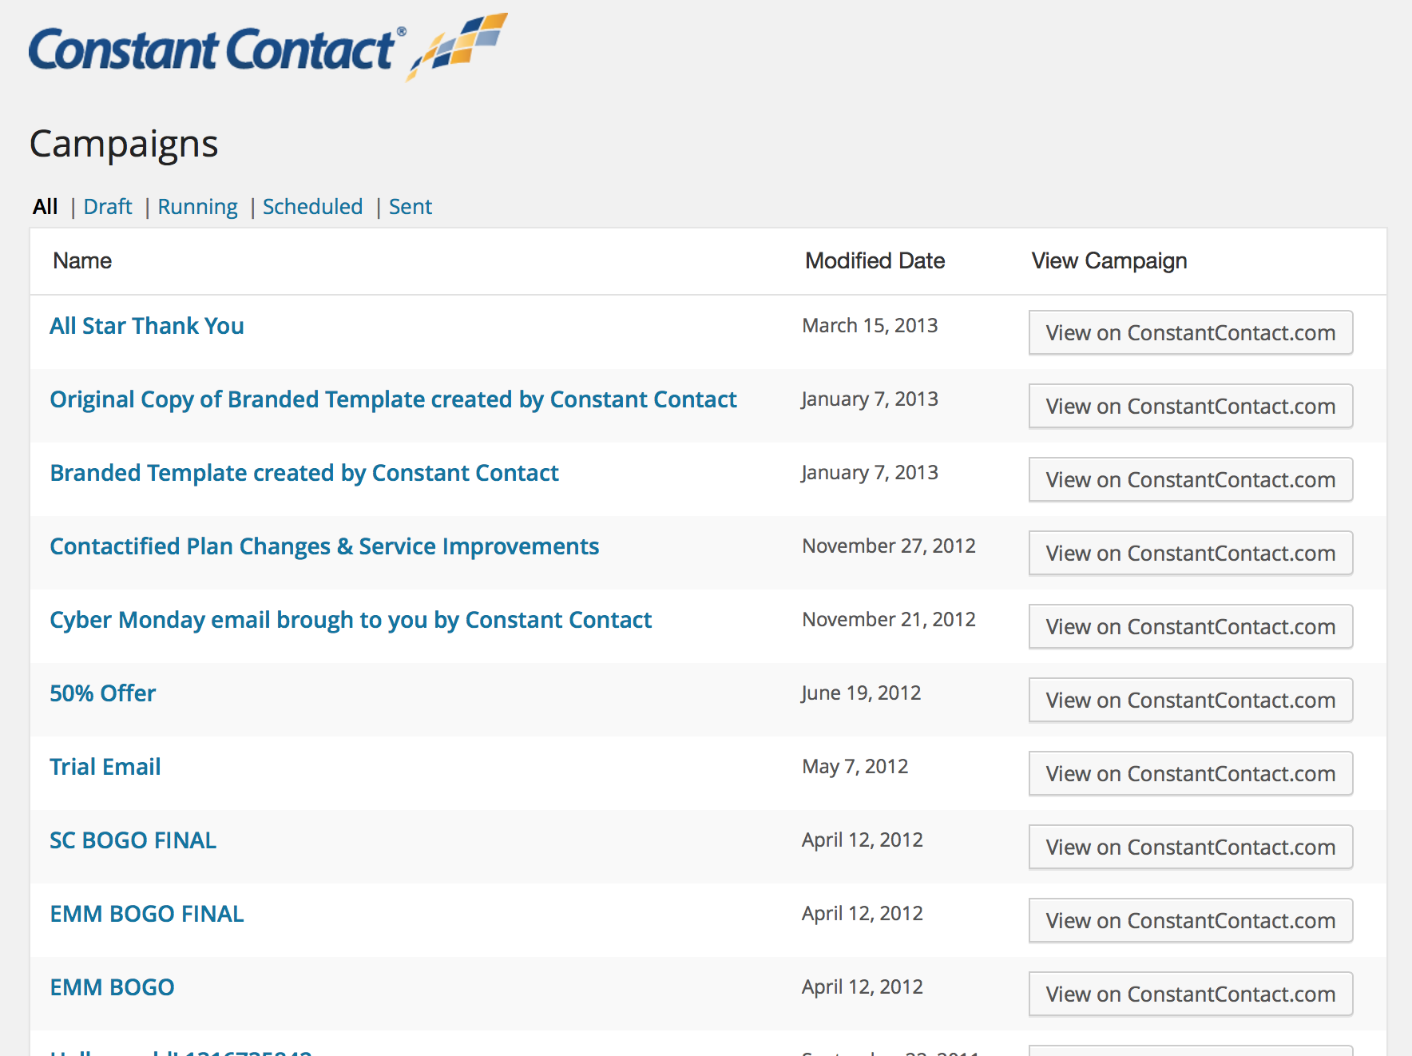View EMM BOGO on ConstantContact.com

pyautogui.click(x=1191, y=994)
